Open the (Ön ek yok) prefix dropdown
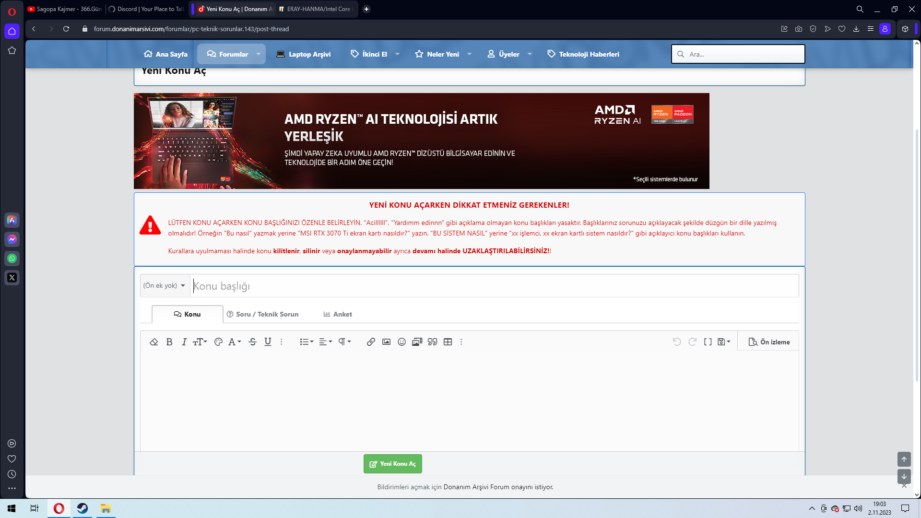The image size is (921, 518). tap(165, 285)
